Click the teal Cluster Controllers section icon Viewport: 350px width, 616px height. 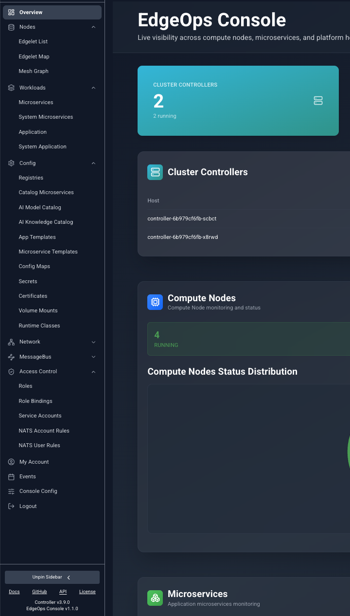(155, 172)
